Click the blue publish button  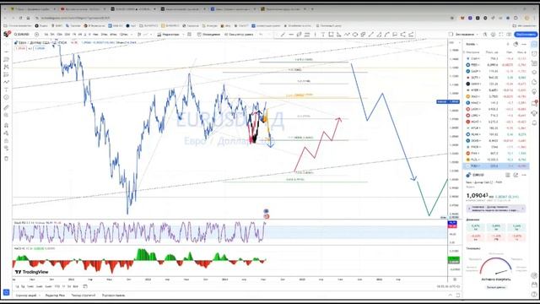[526, 35]
